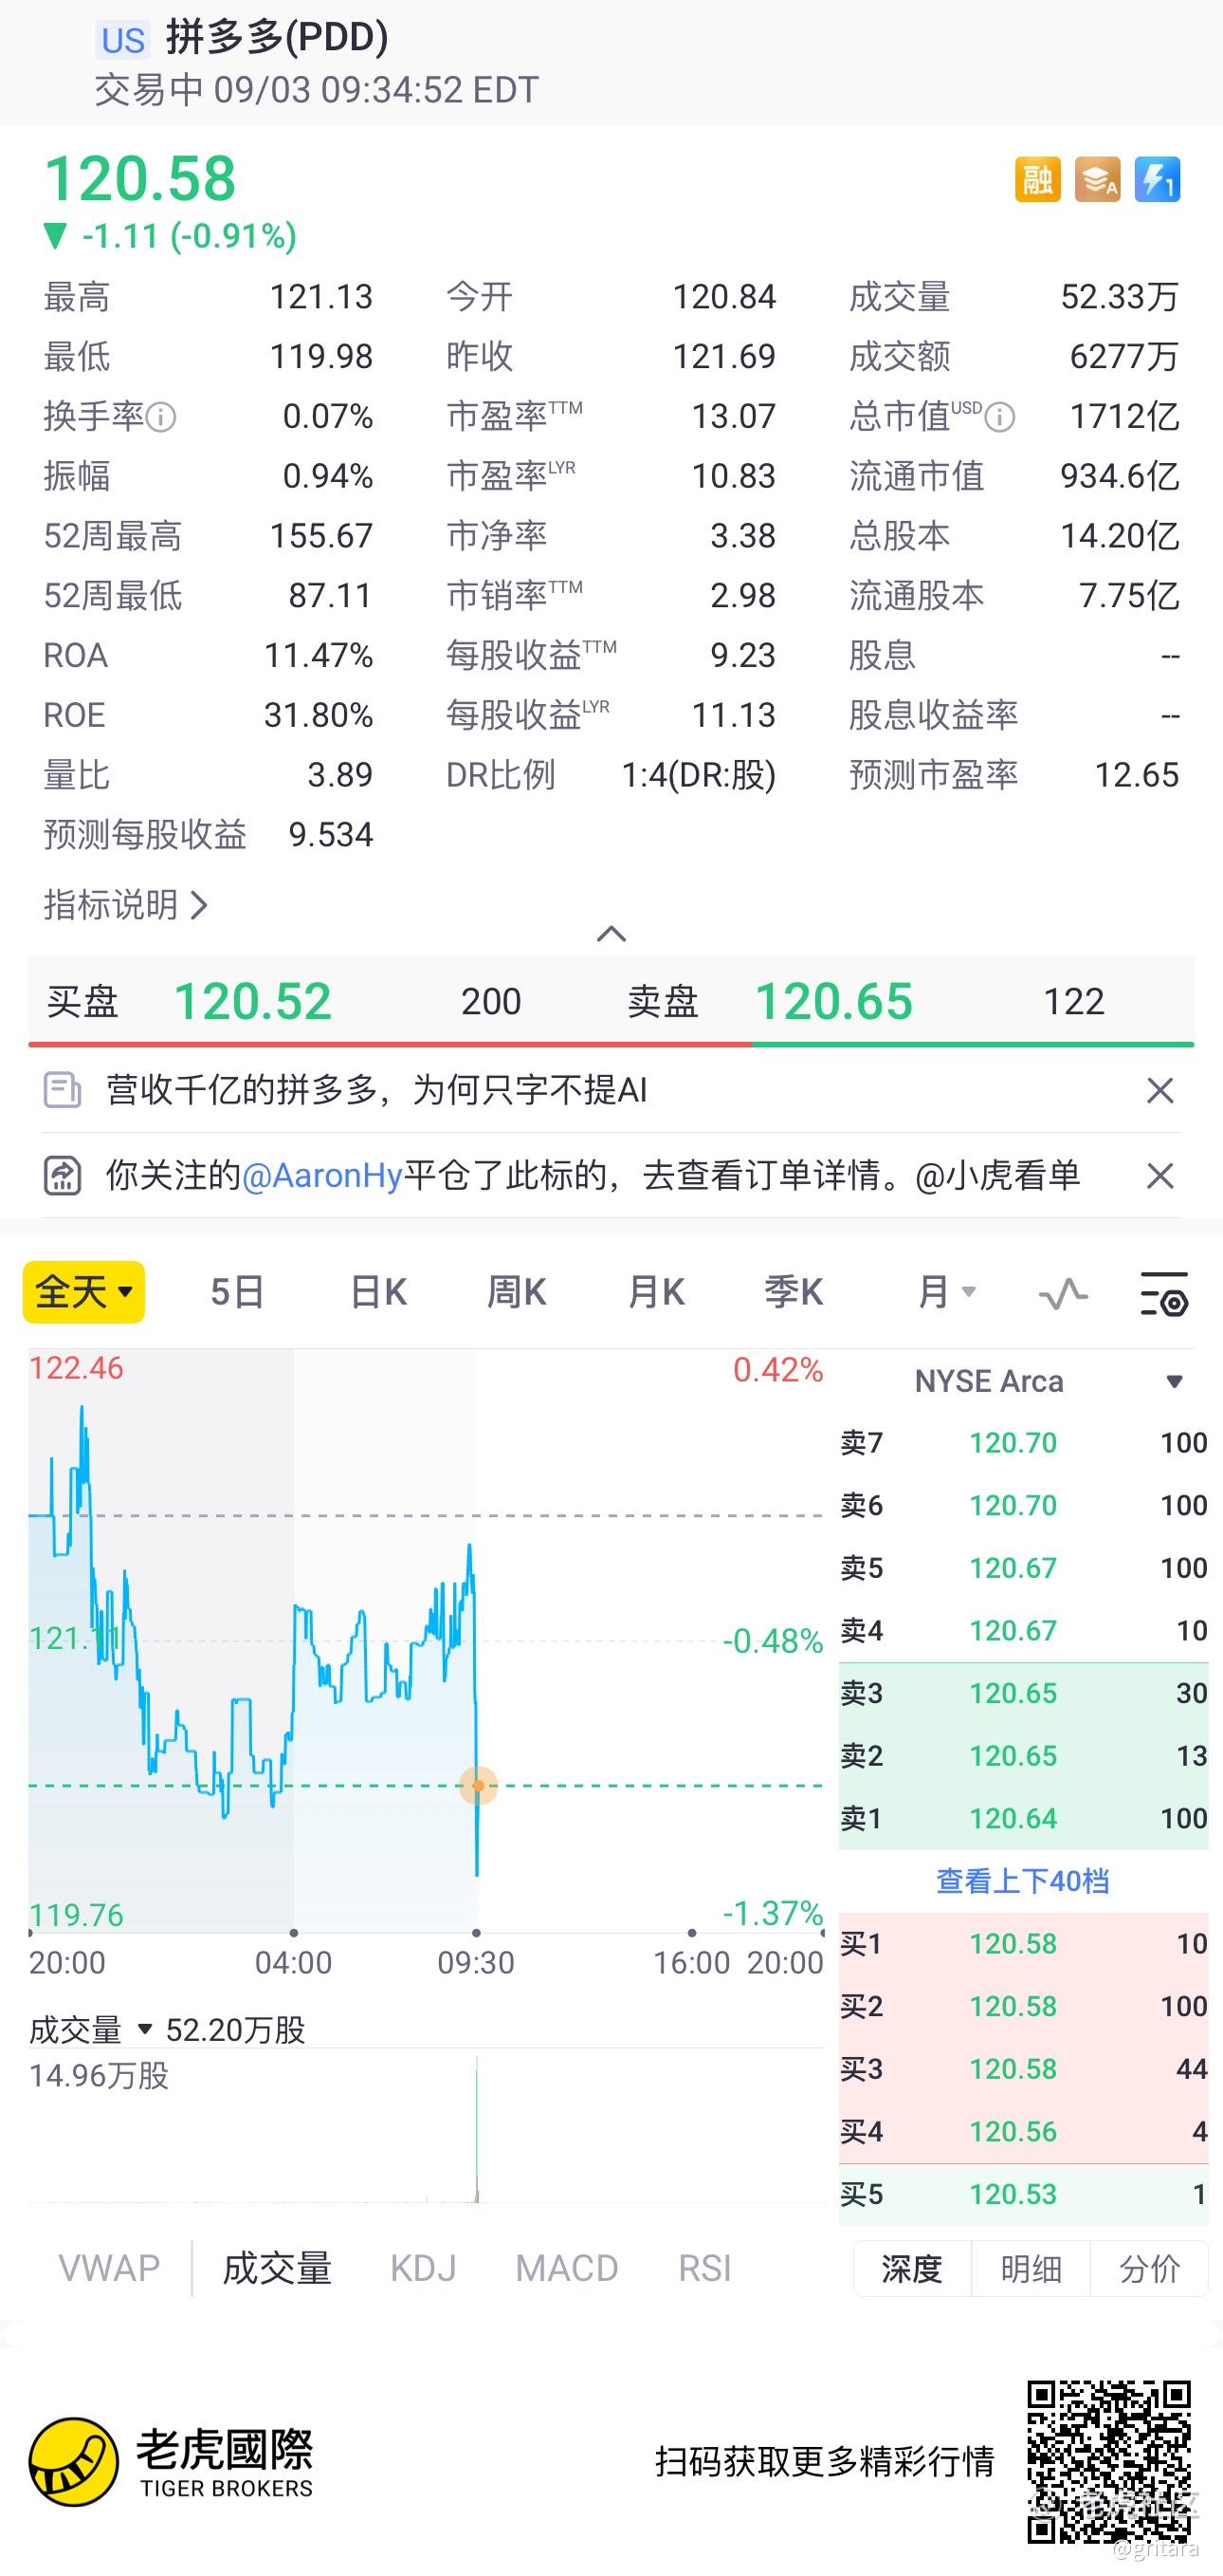Viewport: 1223px width, 2576px height.
Task: Tap the order-share notification icon
Action: 62,1176
